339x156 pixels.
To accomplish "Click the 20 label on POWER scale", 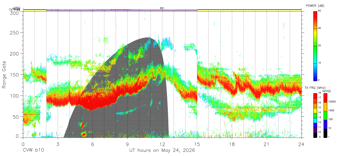I will coord(320,45).
